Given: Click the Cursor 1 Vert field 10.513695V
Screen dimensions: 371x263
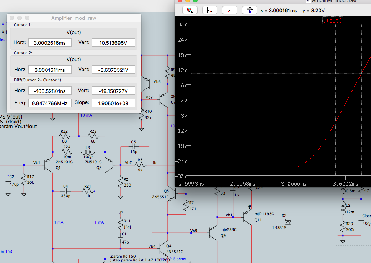Looking at the screenshot, I should 113,43.
